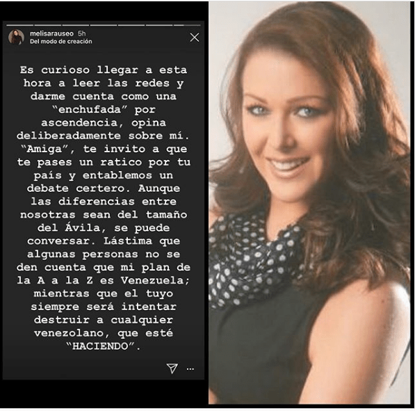This screenshot has height=411, width=415.
Task: Open the 'Del modo de creación' label
Action: (61, 42)
